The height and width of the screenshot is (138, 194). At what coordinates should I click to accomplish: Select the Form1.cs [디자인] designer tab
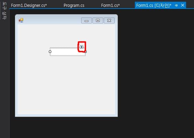pos(154,5)
